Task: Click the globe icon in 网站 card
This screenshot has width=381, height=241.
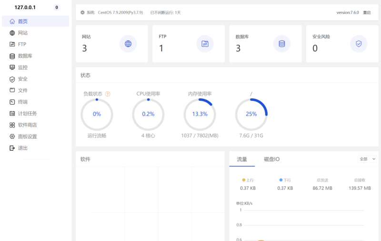Action: [x=128, y=44]
